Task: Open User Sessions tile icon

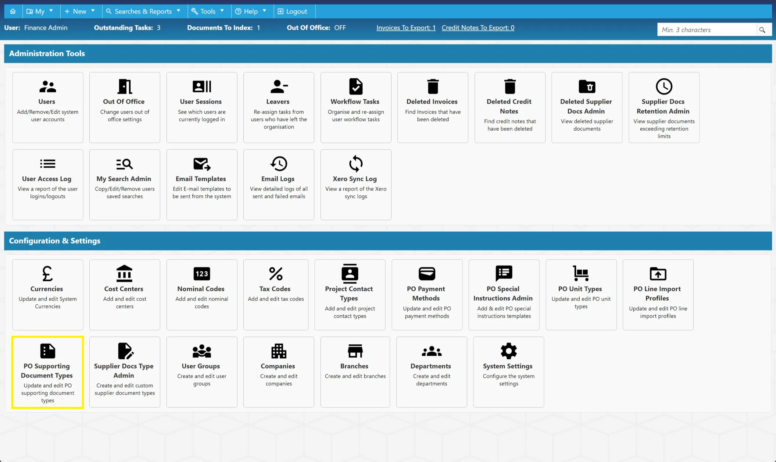Action: (x=202, y=86)
